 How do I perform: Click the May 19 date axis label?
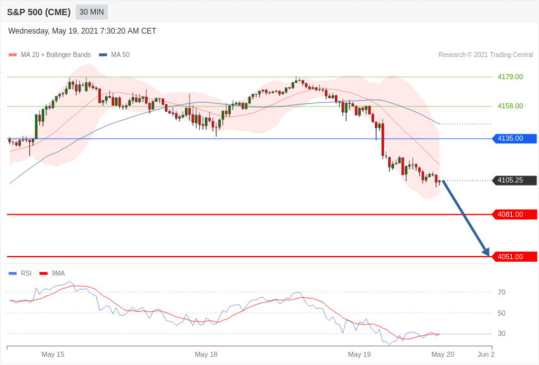tap(359, 354)
